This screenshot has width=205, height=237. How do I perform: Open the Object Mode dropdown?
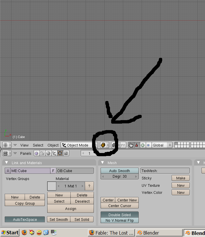point(79,145)
